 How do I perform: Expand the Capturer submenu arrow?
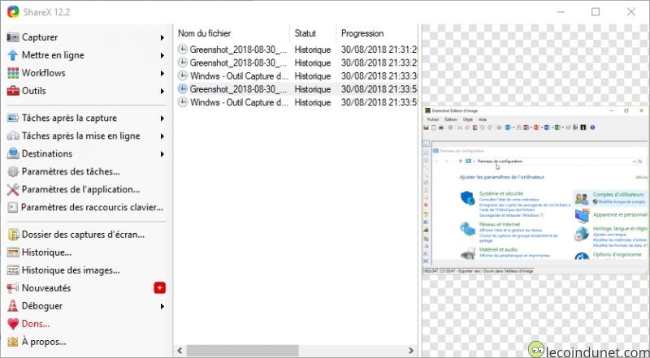tap(162, 37)
